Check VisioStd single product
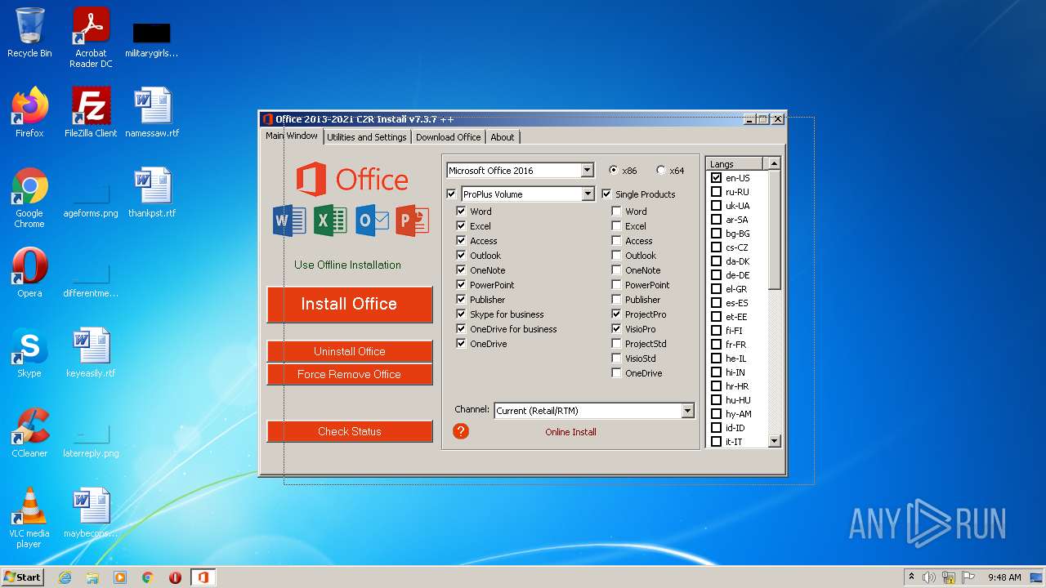This screenshot has width=1046, height=588. point(616,358)
